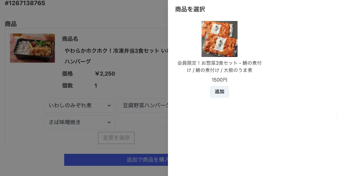Viewport: 338px width, 176px height.
Task: Click the 商品名 label
Action: (x=70, y=39)
